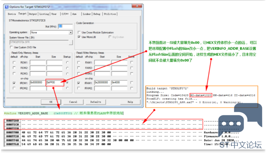Check the IRAM1 NoInit checkbox
266x153 pixels.
click(x=132, y=82)
